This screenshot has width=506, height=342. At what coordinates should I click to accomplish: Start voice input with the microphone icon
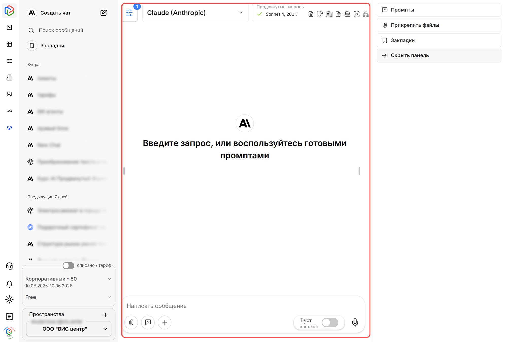[x=355, y=322]
